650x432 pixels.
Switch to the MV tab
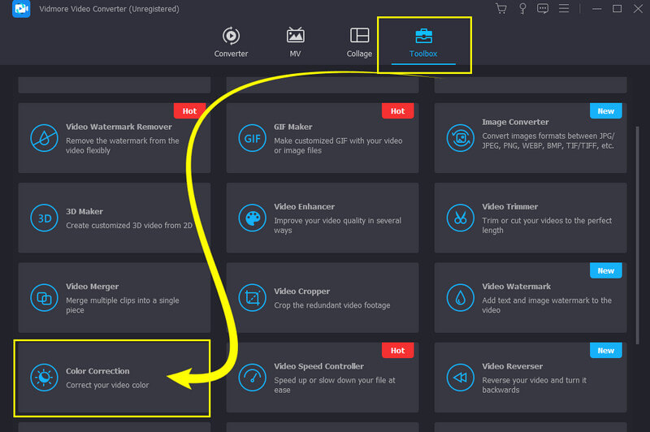[296, 42]
